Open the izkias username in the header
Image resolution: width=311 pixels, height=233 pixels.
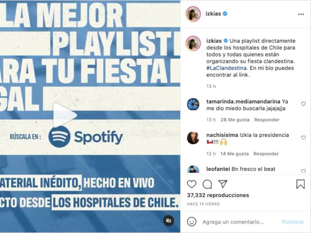[x=213, y=14]
